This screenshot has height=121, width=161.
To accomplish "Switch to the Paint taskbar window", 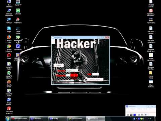I will point(58,119).
